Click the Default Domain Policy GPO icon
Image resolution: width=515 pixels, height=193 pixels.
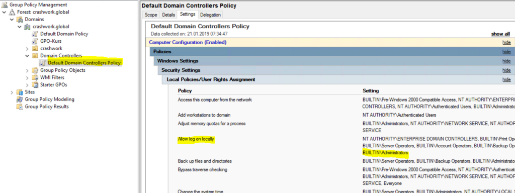[x=35, y=34]
